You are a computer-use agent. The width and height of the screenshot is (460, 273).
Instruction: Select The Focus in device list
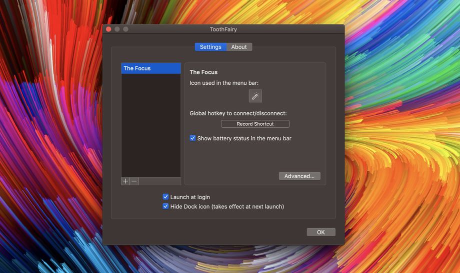pyautogui.click(x=151, y=68)
